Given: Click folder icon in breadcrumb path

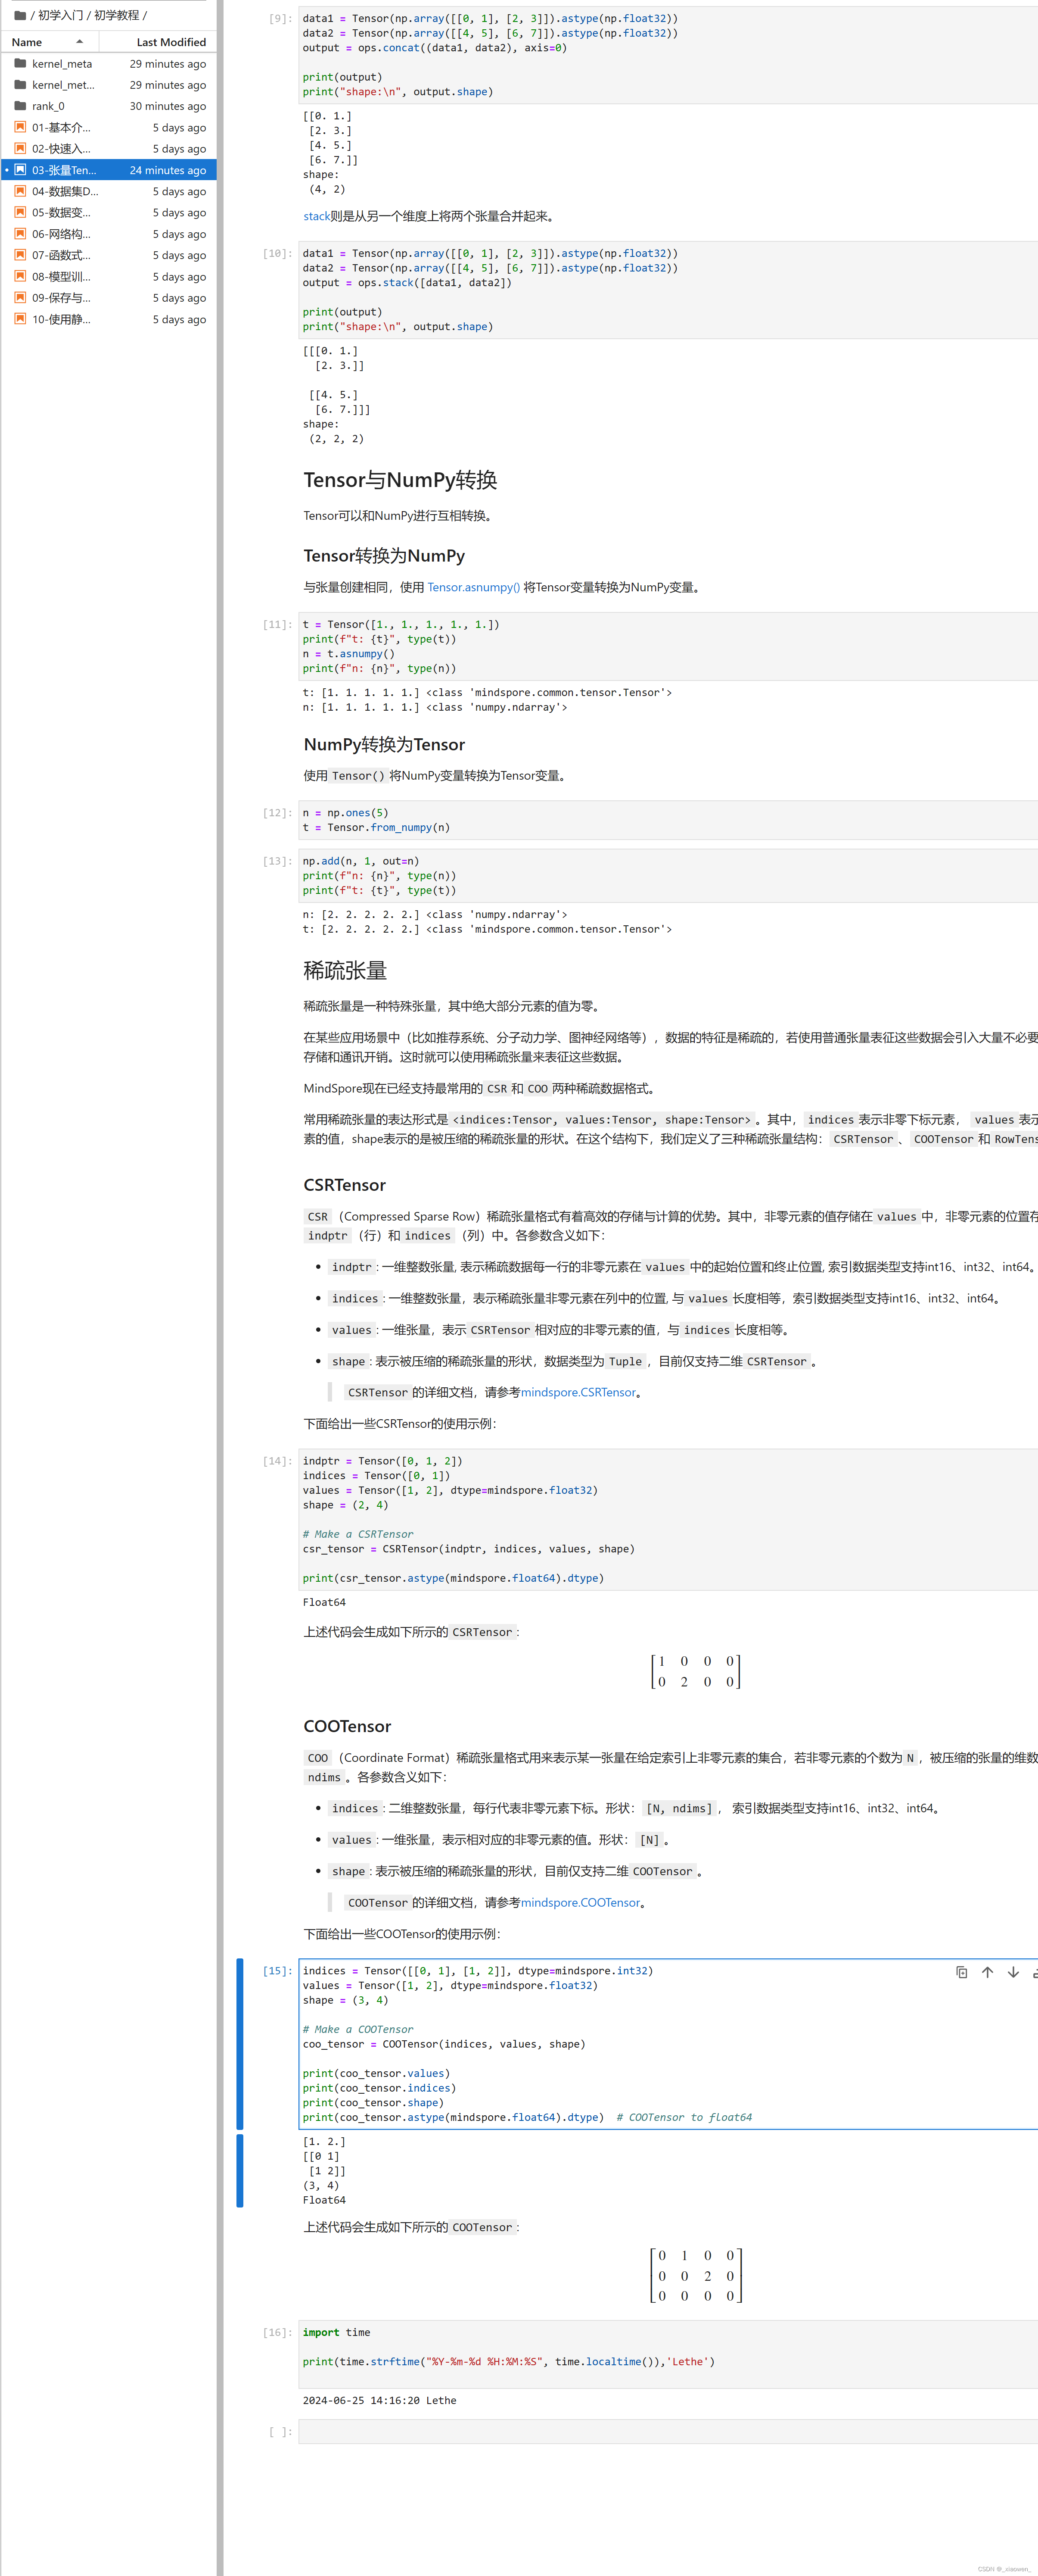Looking at the screenshot, I should coord(19,15).
